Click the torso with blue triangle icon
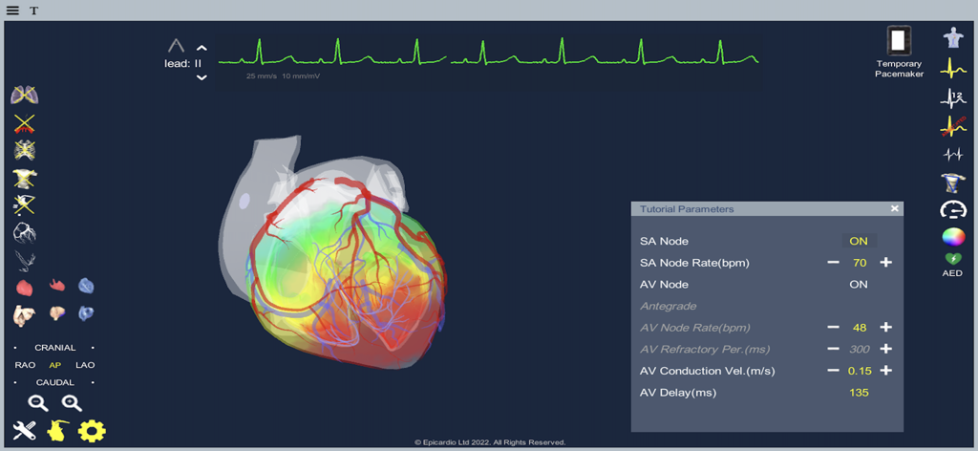Screen dimensions: 978x451 (x=953, y=183)
